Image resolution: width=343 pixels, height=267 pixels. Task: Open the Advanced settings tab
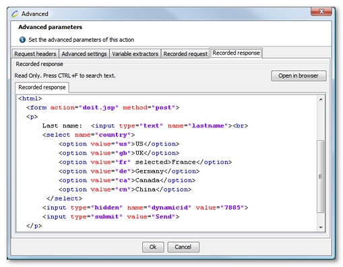[x=84, y=54]
